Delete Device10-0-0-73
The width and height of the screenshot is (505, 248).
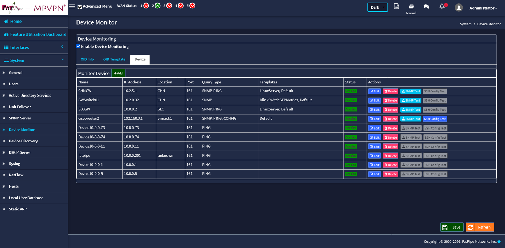pyautogui.click(x=390, y=128)
